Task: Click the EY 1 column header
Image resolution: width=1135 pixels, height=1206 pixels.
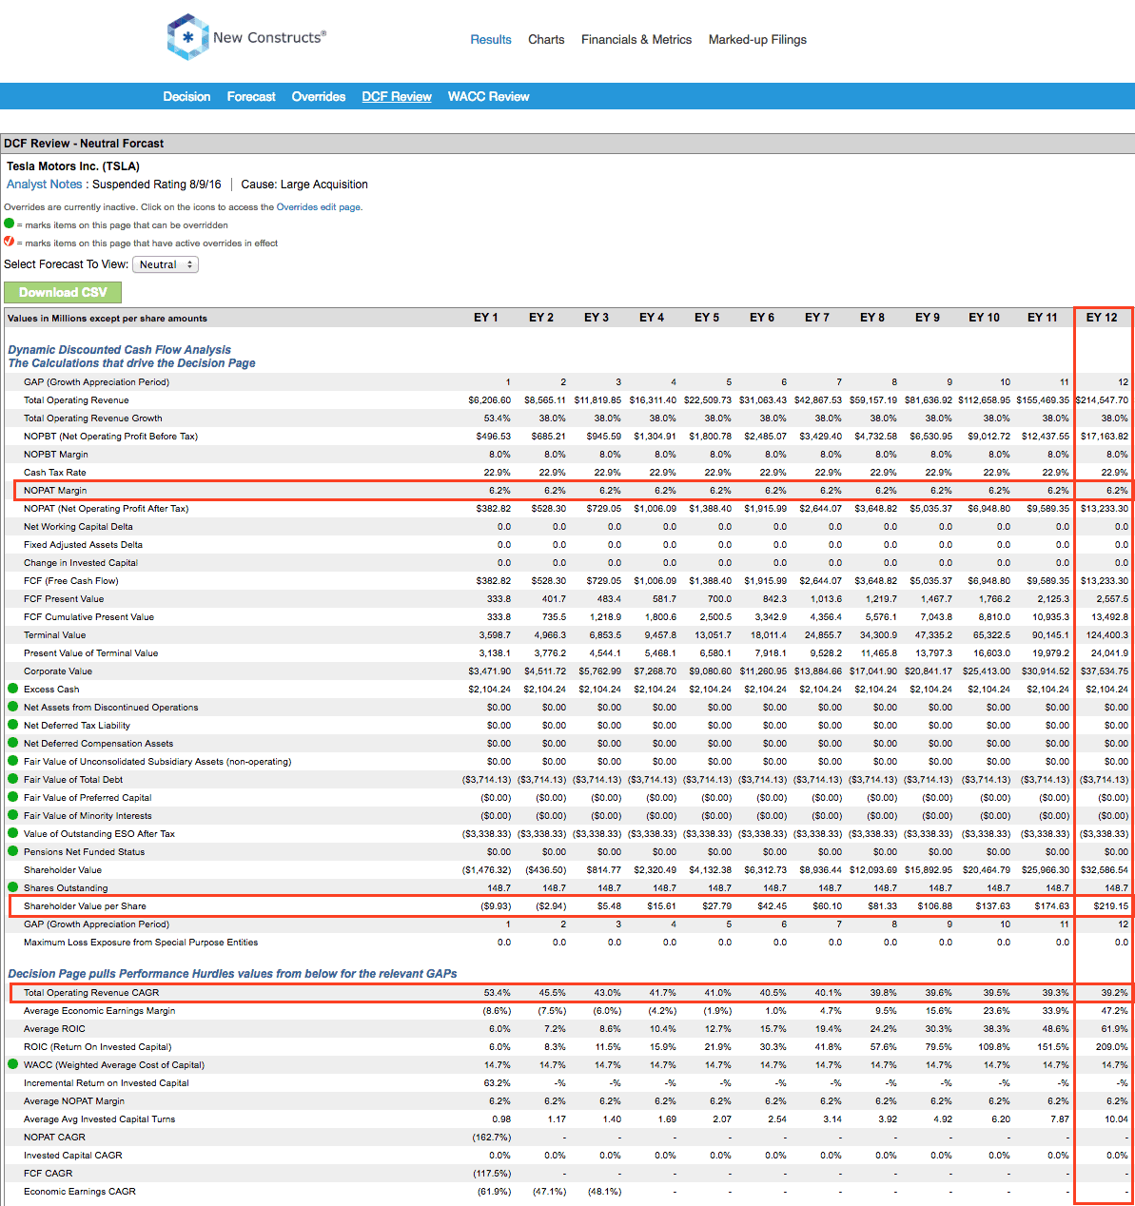Action: point(486,318)
